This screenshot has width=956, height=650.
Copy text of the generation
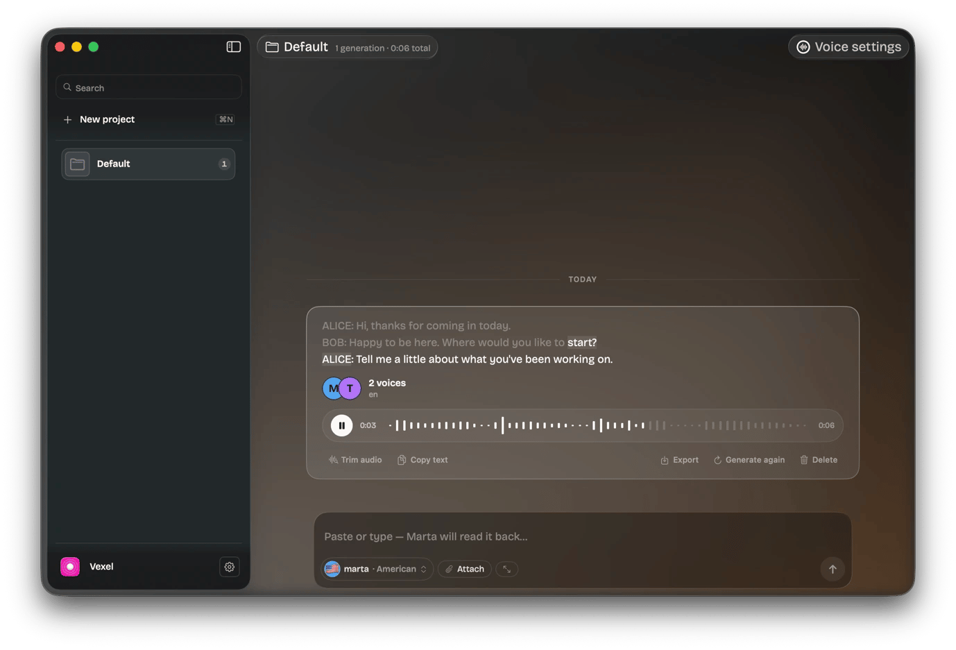click(x=422, y=460)
